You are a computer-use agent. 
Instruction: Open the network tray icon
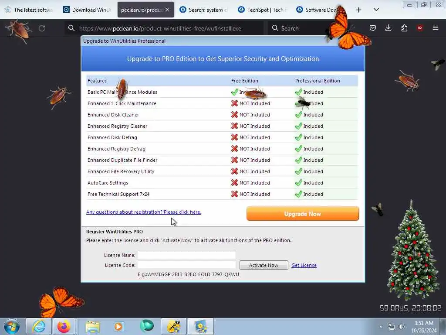392,327
